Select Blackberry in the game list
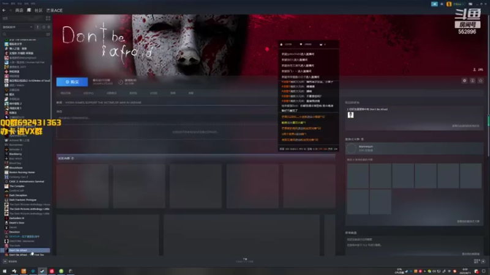 point(15,154)
